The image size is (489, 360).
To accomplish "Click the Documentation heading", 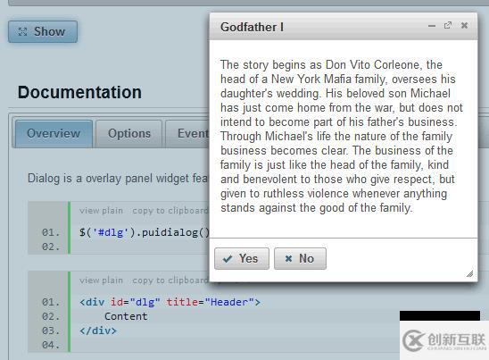I will pos(79,92).
